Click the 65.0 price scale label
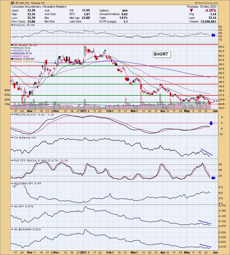 click(222, 47)
